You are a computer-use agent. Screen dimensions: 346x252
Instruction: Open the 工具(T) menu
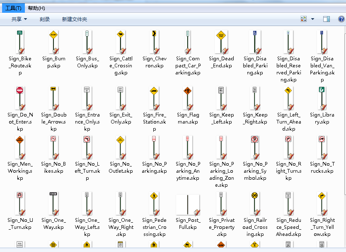click(13, 8)
